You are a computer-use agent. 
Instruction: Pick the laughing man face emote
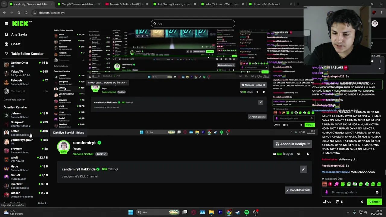(324, 184)
